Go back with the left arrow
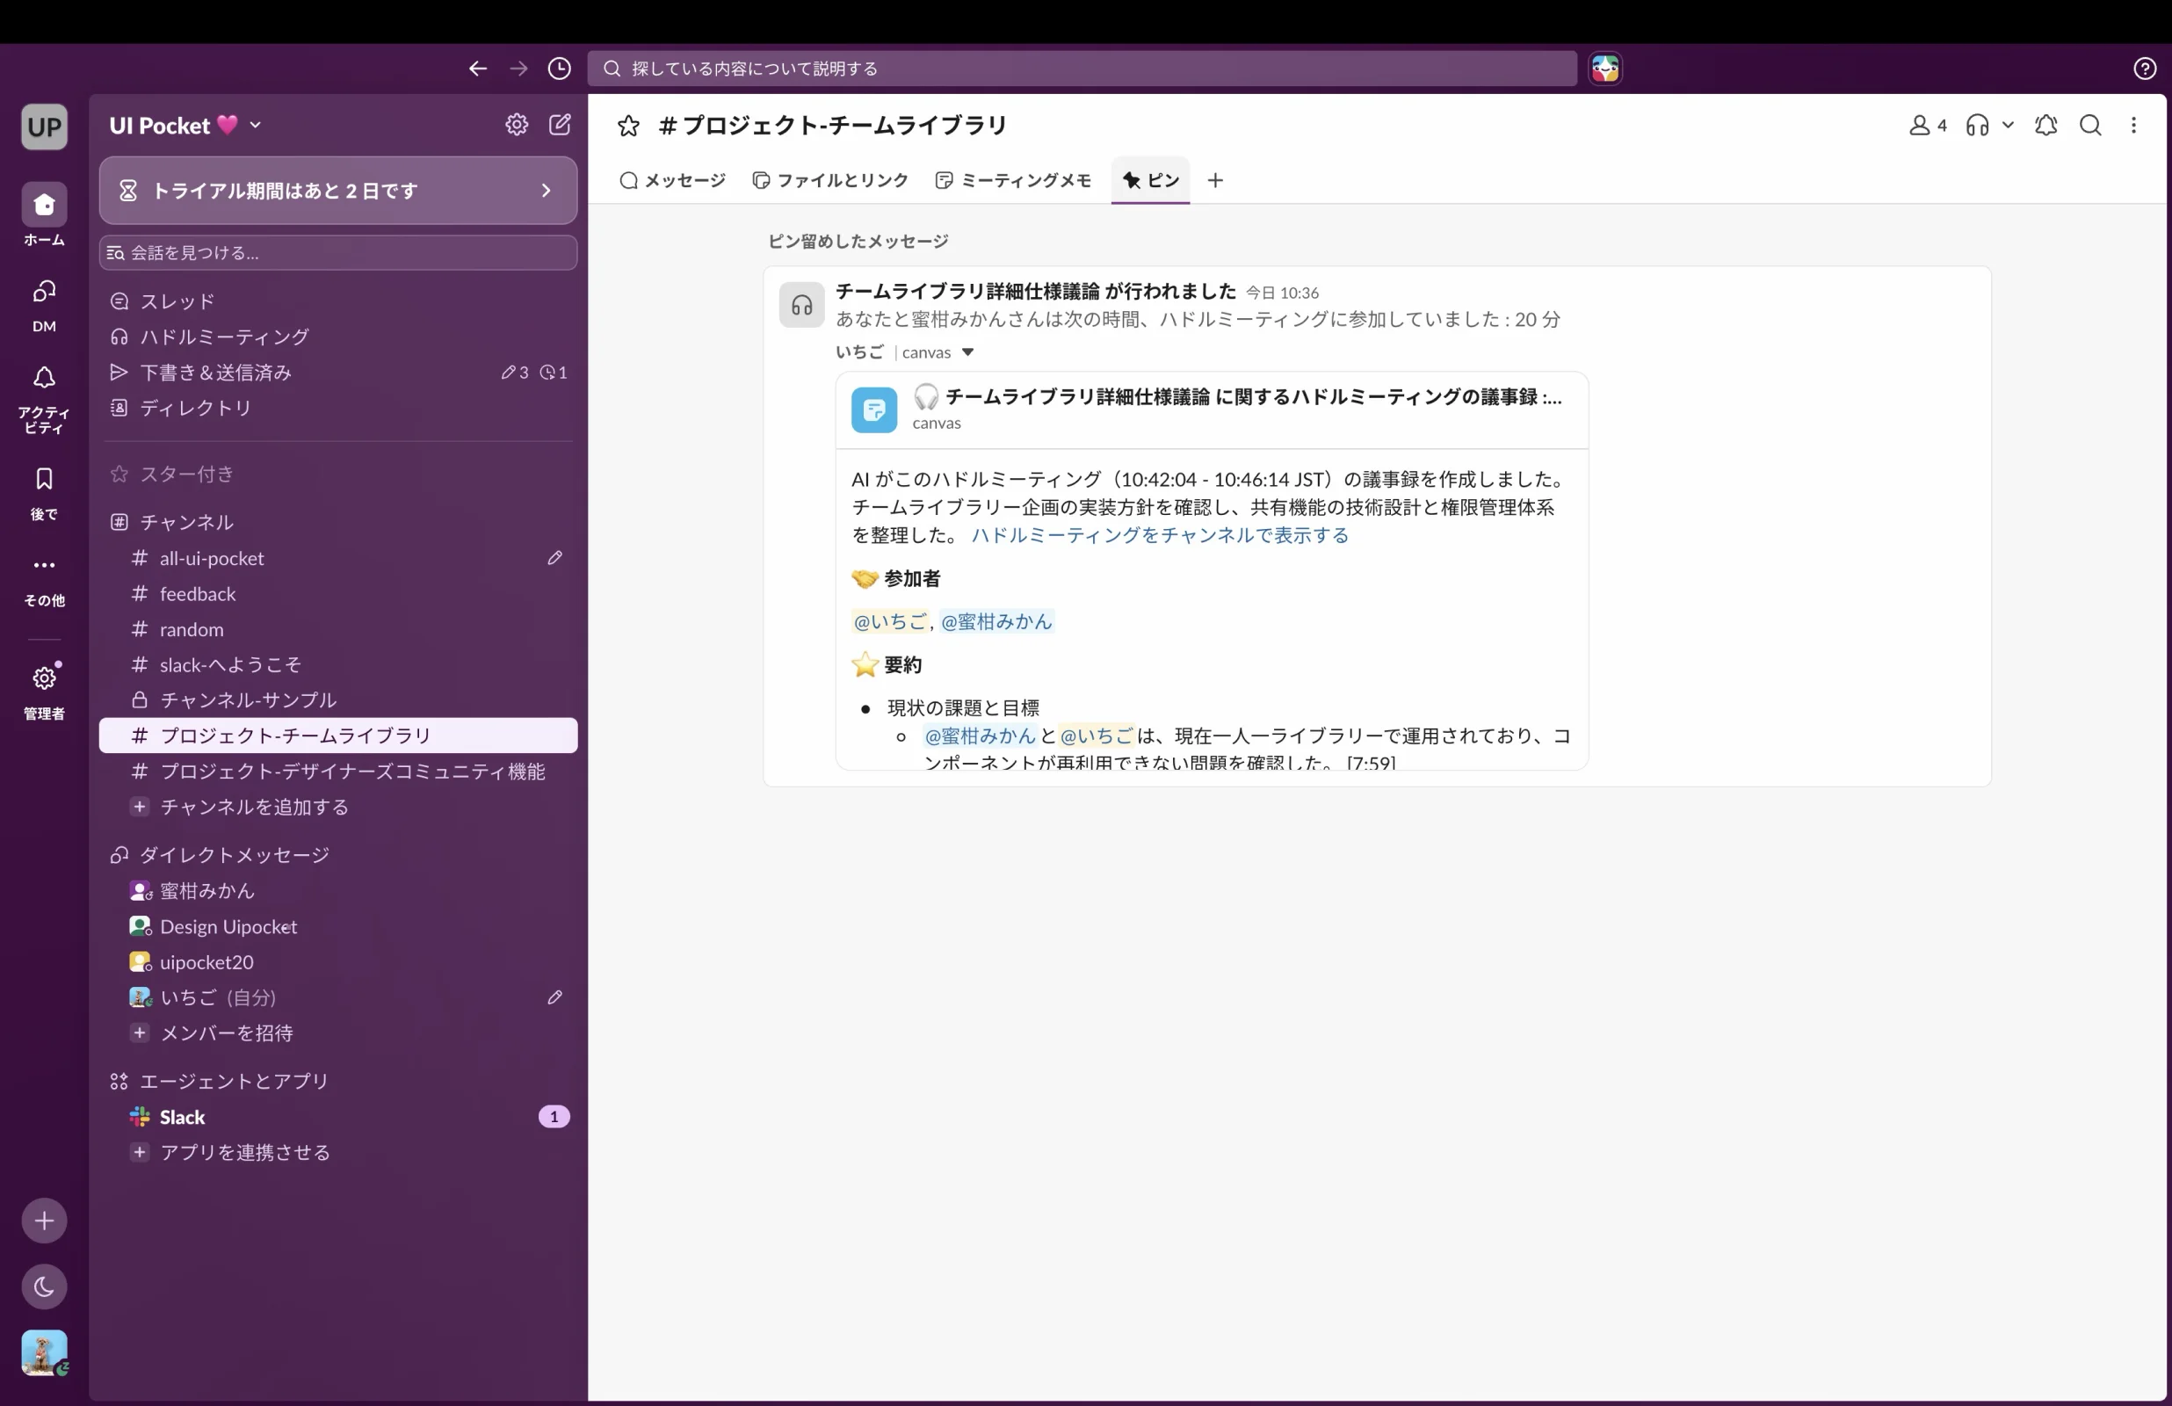This screenshot has width=2172, height=1406. click(477, 69)
